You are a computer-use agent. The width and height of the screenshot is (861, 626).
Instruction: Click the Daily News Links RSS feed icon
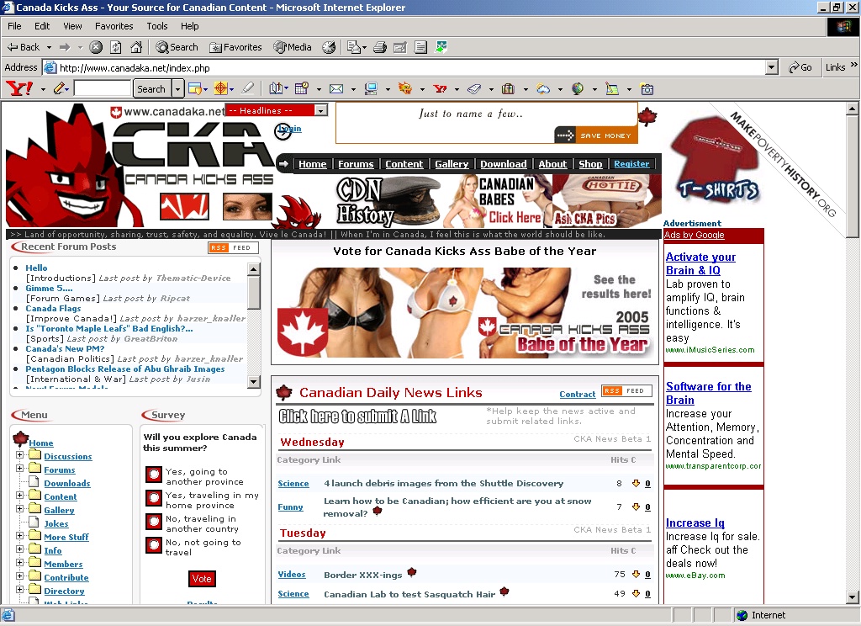(626, 390)
